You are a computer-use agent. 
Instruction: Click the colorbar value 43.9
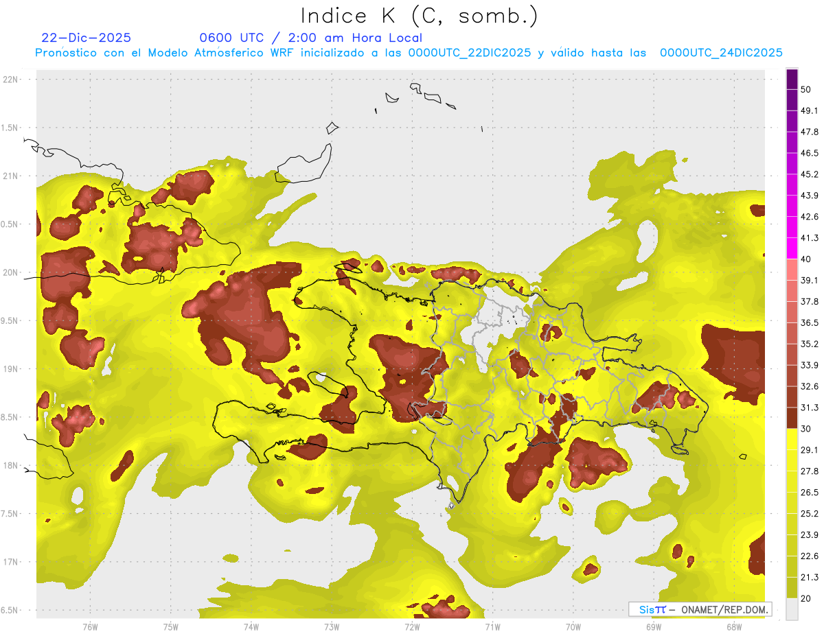click(810, 196)
